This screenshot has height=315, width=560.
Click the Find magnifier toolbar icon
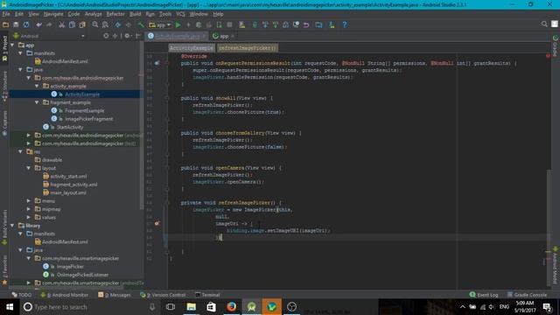[95, 24]
